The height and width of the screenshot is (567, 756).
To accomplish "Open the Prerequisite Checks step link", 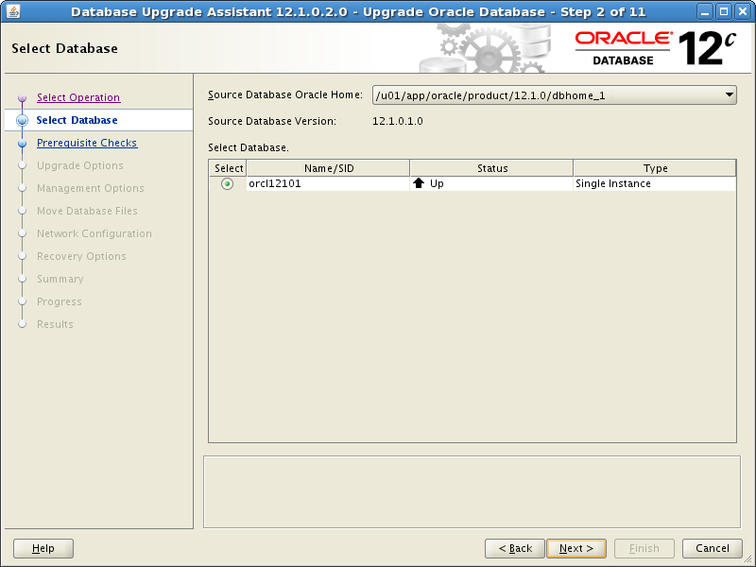I will click(x=87, y=143).
